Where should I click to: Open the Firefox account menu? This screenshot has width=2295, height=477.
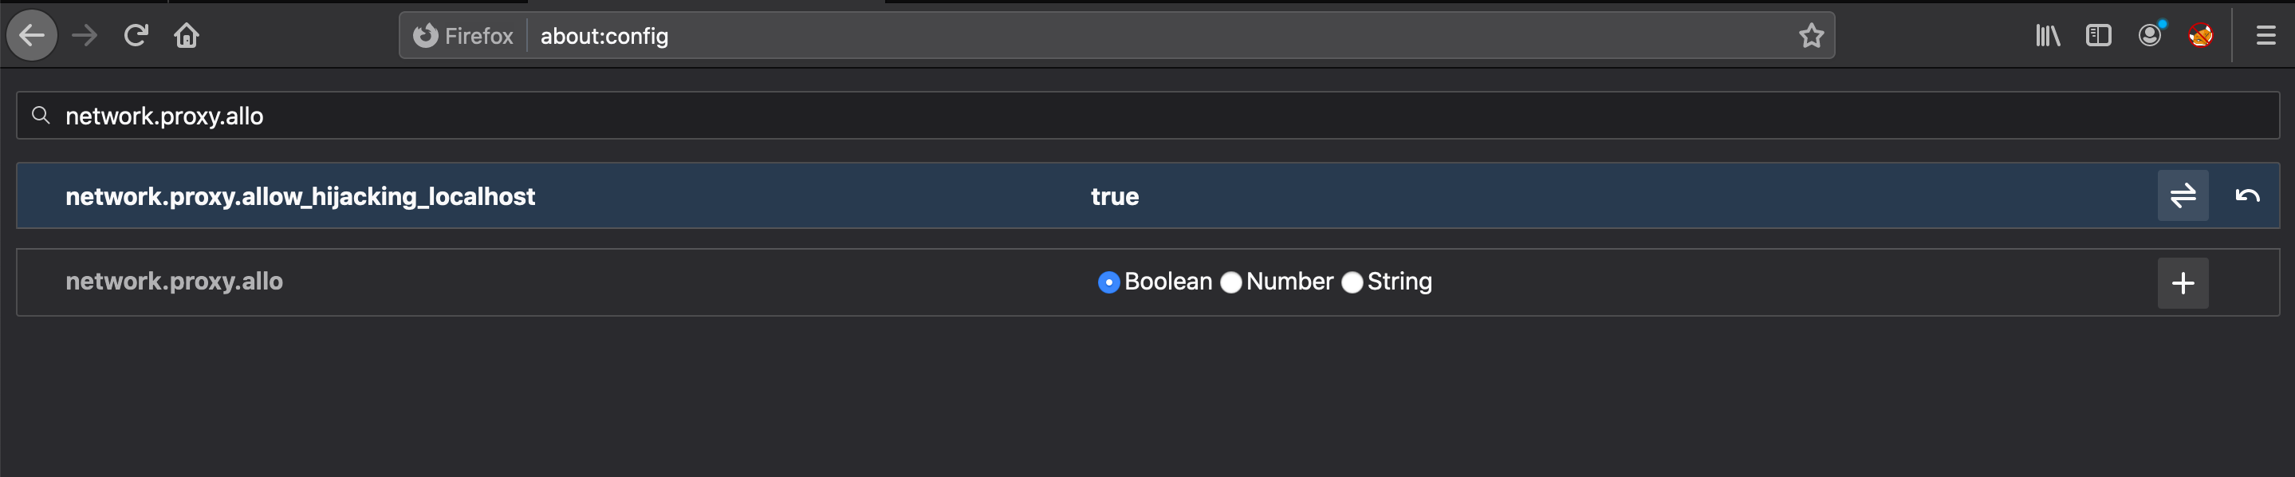coord(2150,36)
